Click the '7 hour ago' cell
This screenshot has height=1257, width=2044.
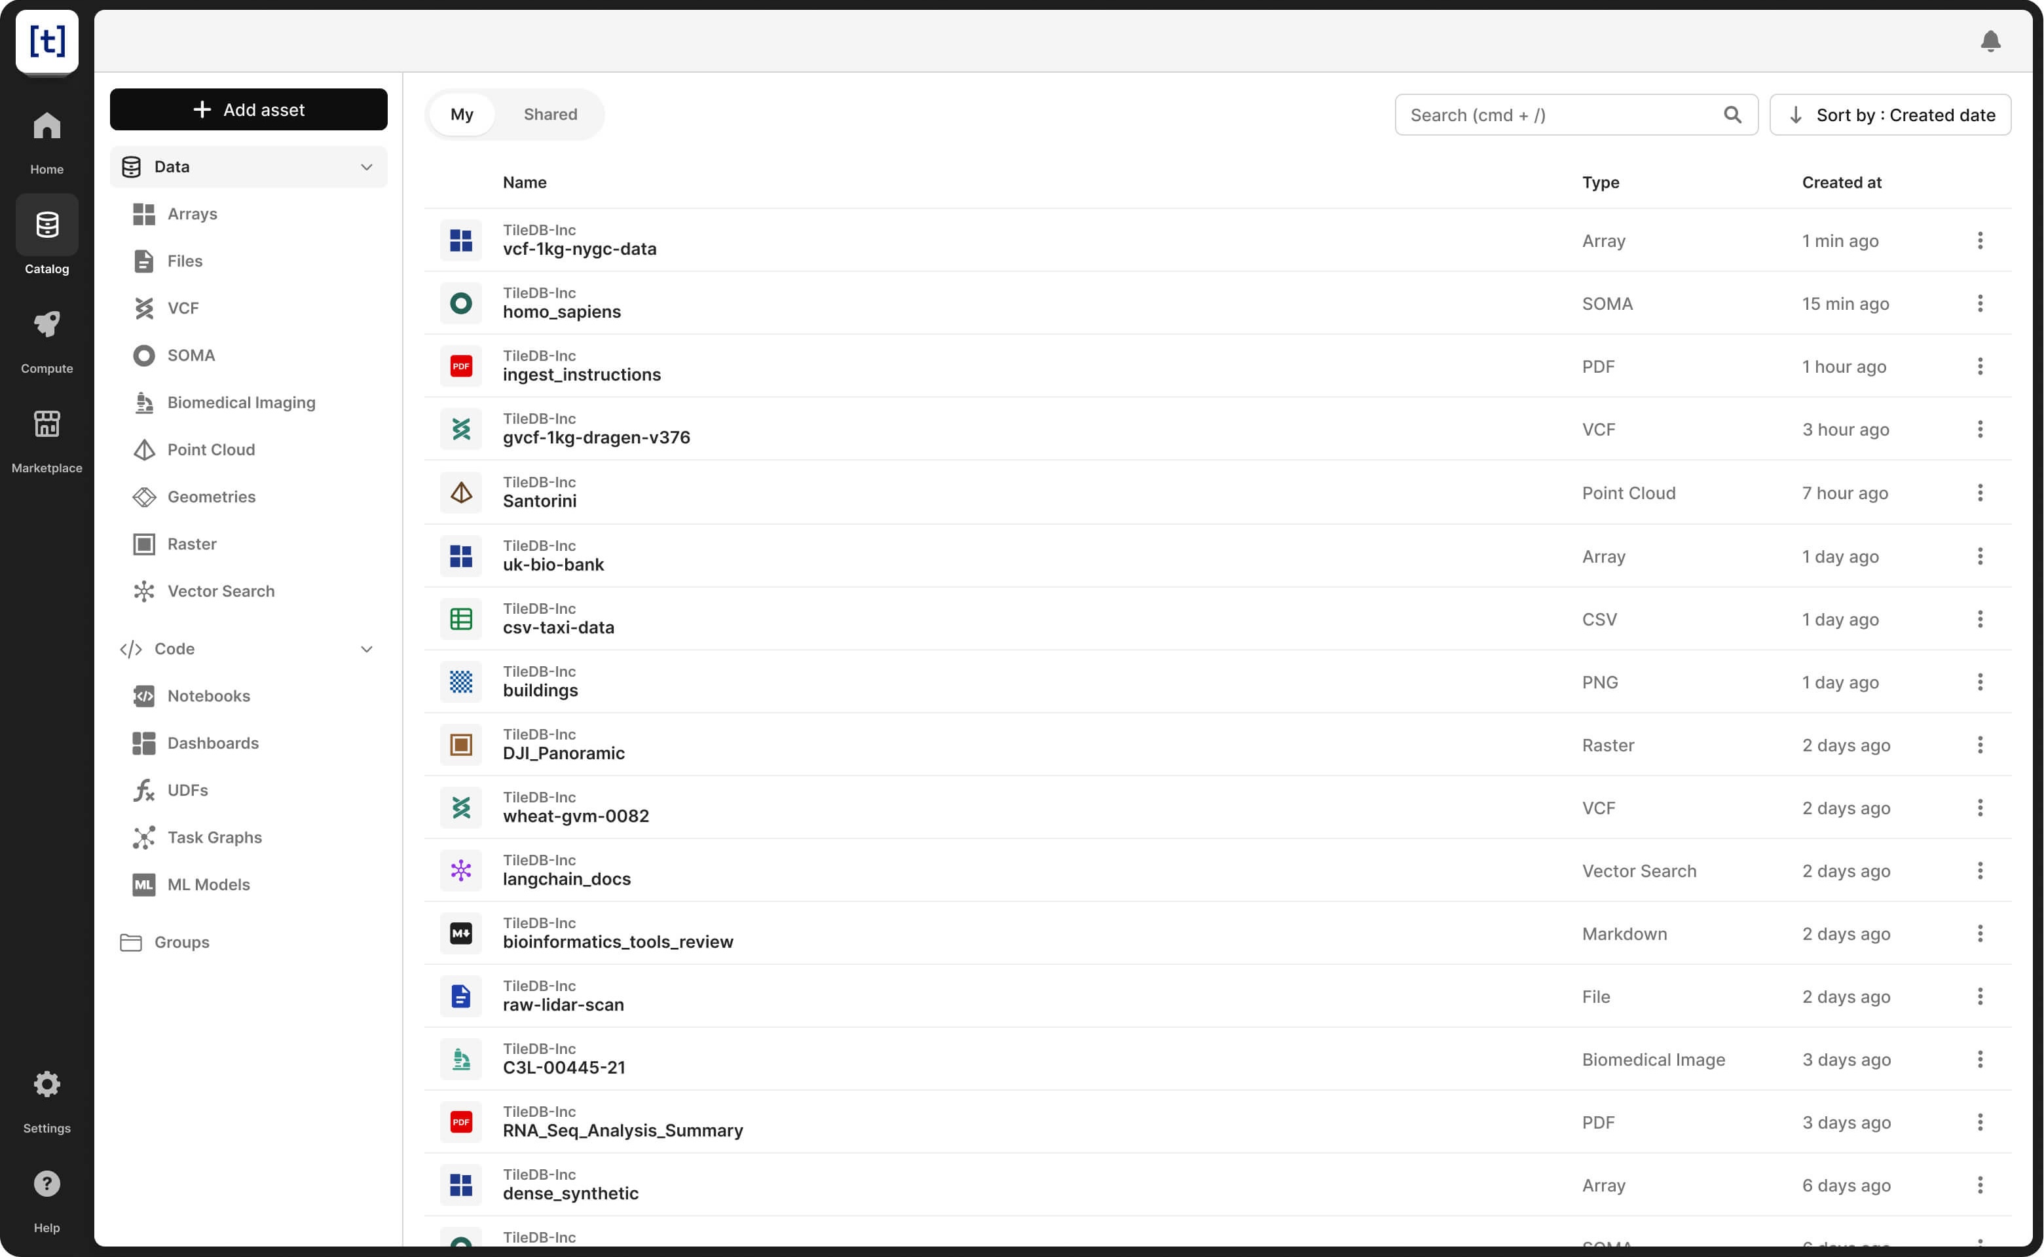[1844, 493]
